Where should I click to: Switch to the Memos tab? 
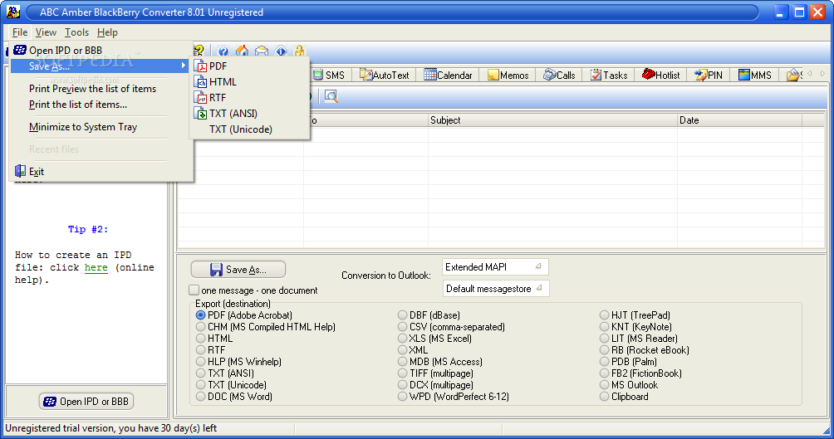(x=508, y=75)
